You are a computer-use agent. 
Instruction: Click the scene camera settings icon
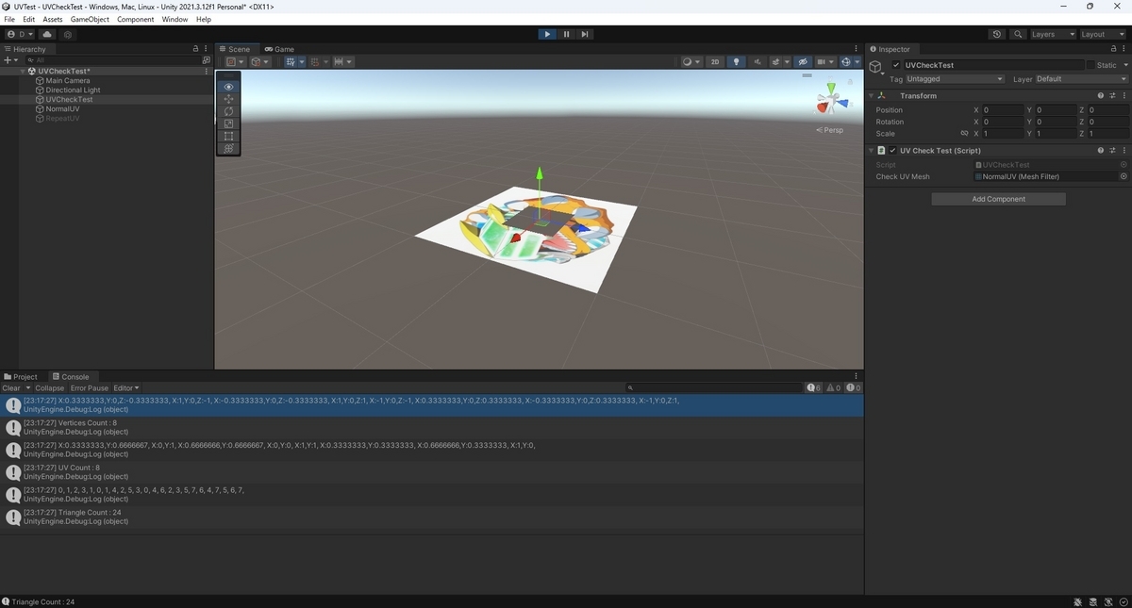click(823, 61)
